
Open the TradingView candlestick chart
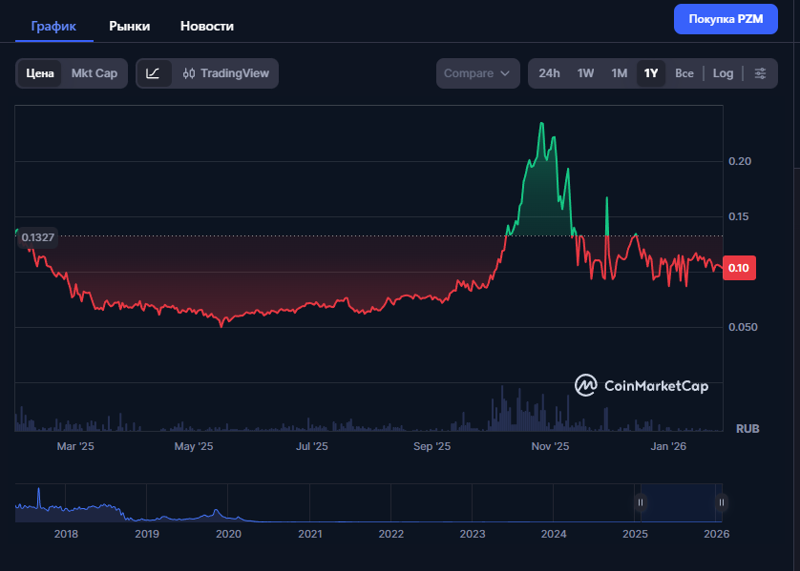226,73
